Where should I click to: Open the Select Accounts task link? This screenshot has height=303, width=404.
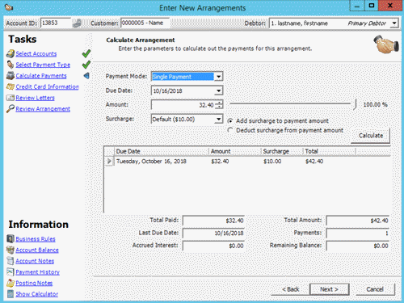36,54
